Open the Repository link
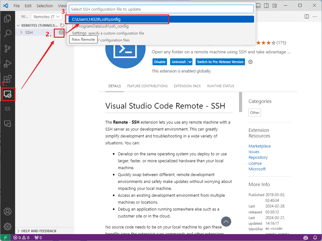Viewport: 322px width, 241px height. coord(258,158)
